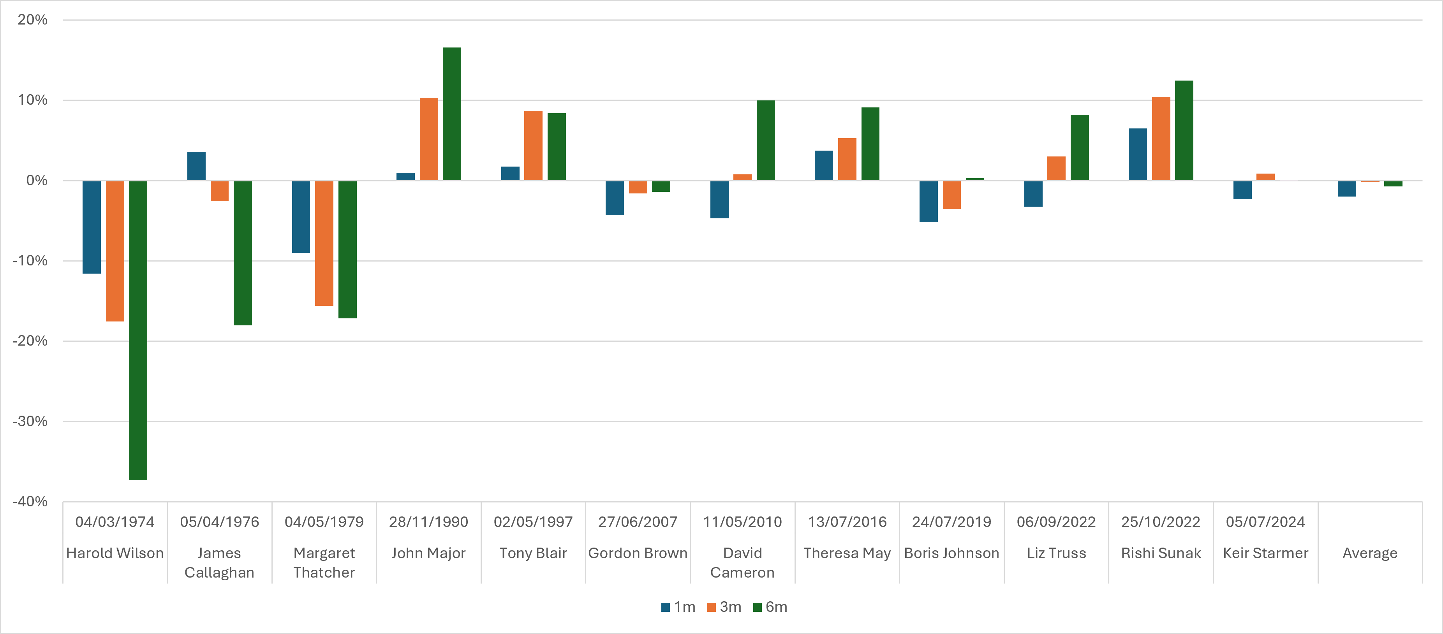Select Harold Wilson's green 6m bar

[138, 330]
